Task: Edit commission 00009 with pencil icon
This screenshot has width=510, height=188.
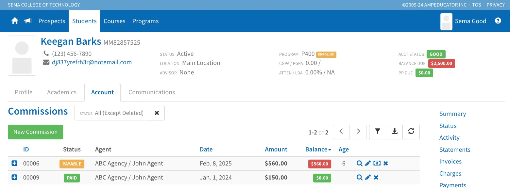Action: pos(368,178)
